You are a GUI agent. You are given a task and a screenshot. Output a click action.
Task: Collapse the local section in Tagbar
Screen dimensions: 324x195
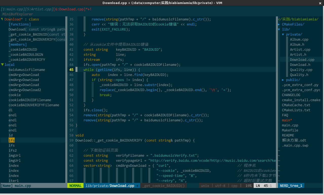2,65
